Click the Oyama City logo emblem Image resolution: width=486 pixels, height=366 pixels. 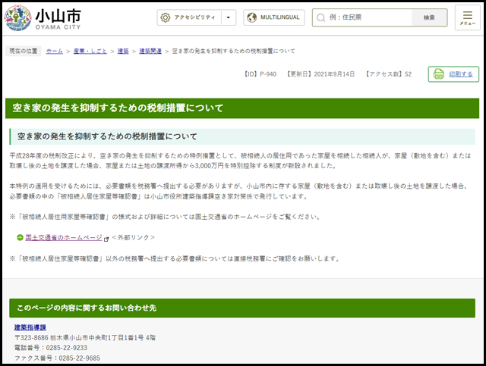point(17,17)
